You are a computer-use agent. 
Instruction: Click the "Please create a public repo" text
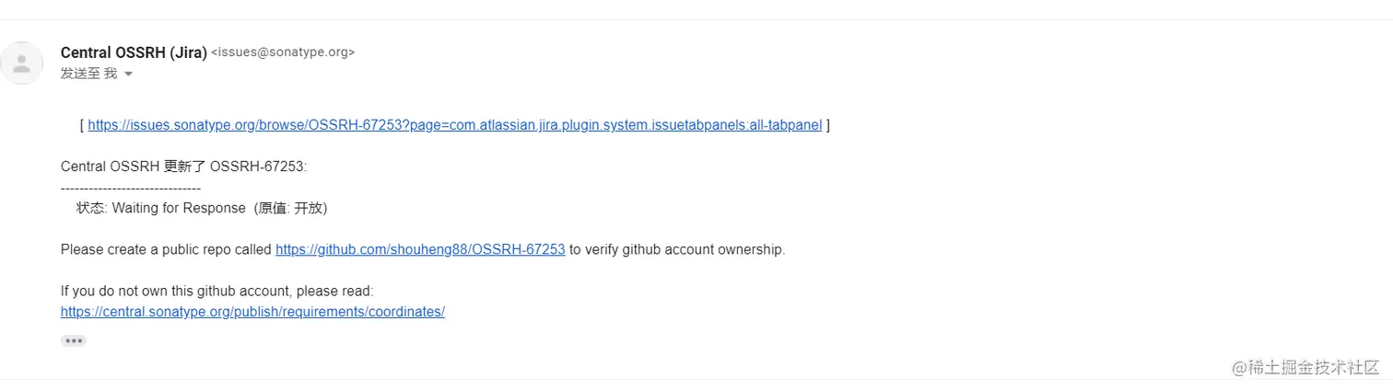click(166, 249)
